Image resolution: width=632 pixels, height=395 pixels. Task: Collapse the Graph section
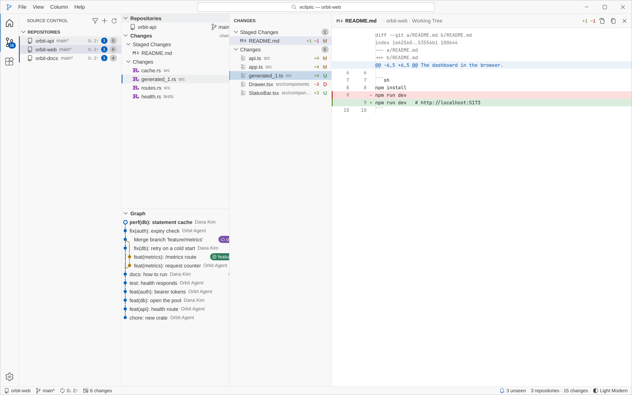(x=126, y=213)
